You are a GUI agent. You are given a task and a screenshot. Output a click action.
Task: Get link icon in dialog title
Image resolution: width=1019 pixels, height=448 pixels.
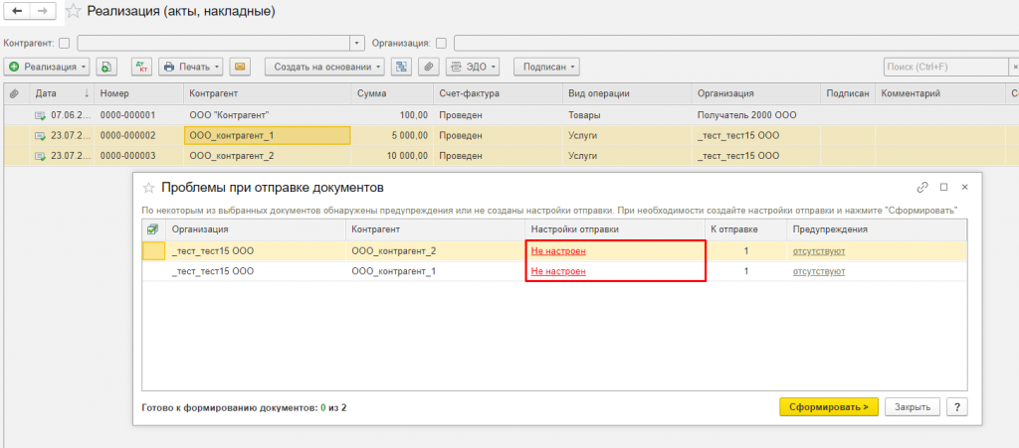[x=921, y=187]
